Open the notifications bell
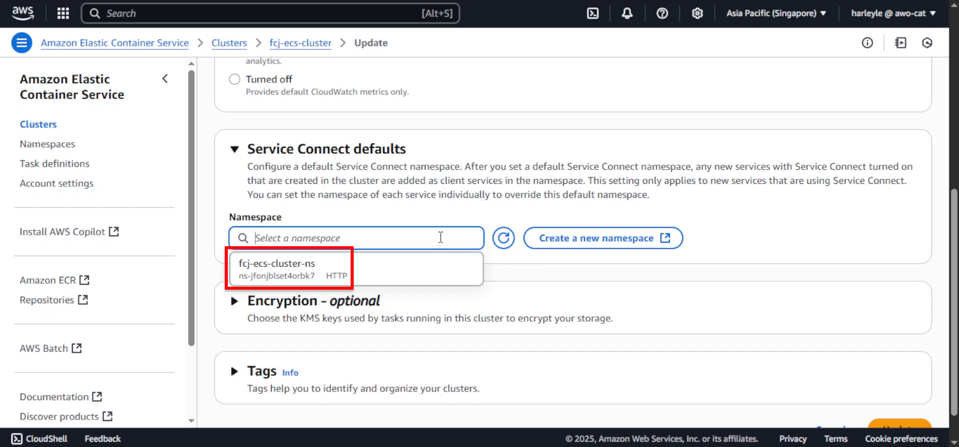 tap(627, 13)
